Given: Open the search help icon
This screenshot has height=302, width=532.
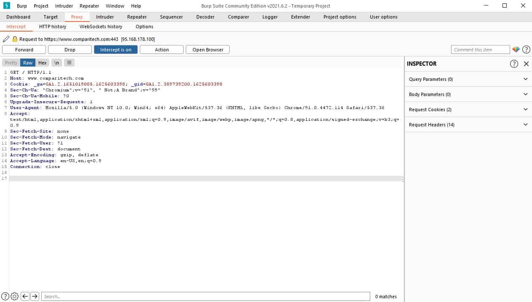Looking at the screenshot, I should [5, 296].
